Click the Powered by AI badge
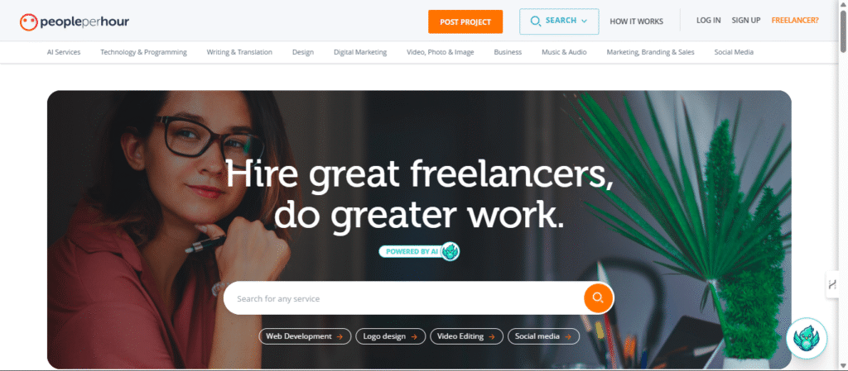 tap(419, 251)
